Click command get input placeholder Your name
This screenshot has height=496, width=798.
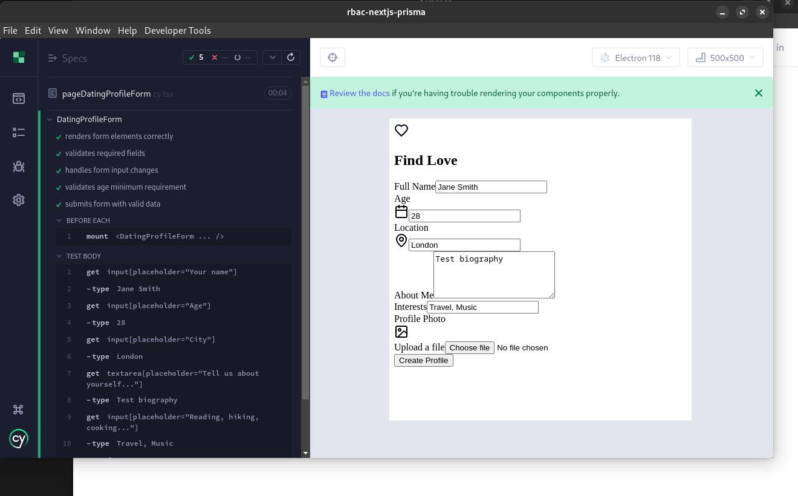[x=174, y=272]
